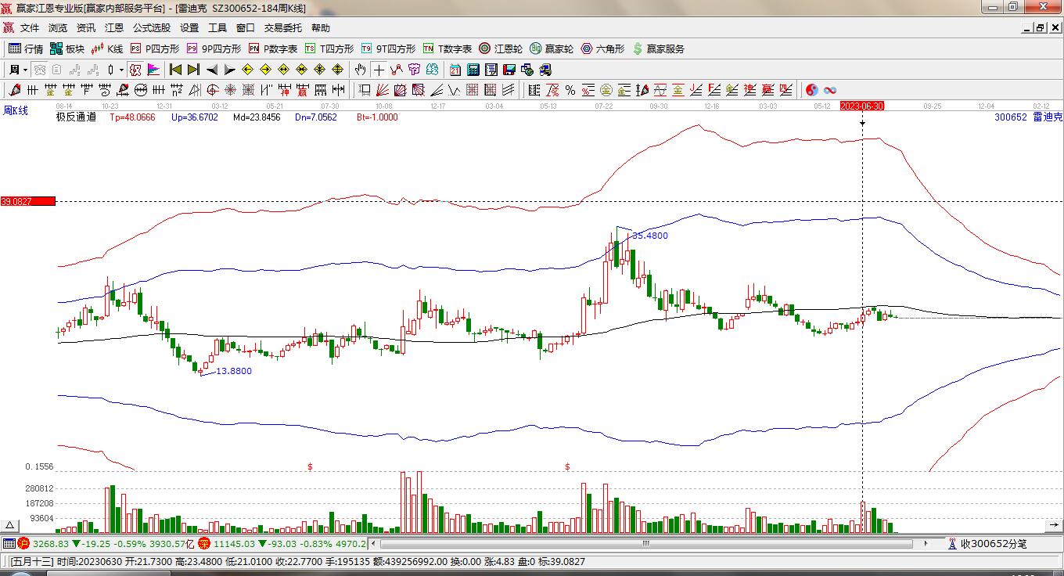This screenshot has width=1064, height=576.
Task: Open the 资讯 menu
Action: (86, 28)
